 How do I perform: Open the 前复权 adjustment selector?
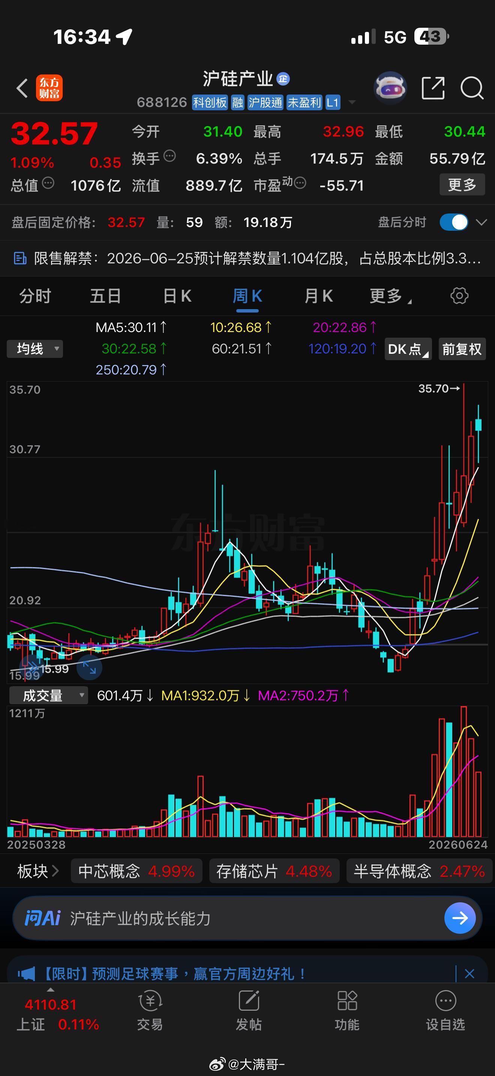[462, 349]
